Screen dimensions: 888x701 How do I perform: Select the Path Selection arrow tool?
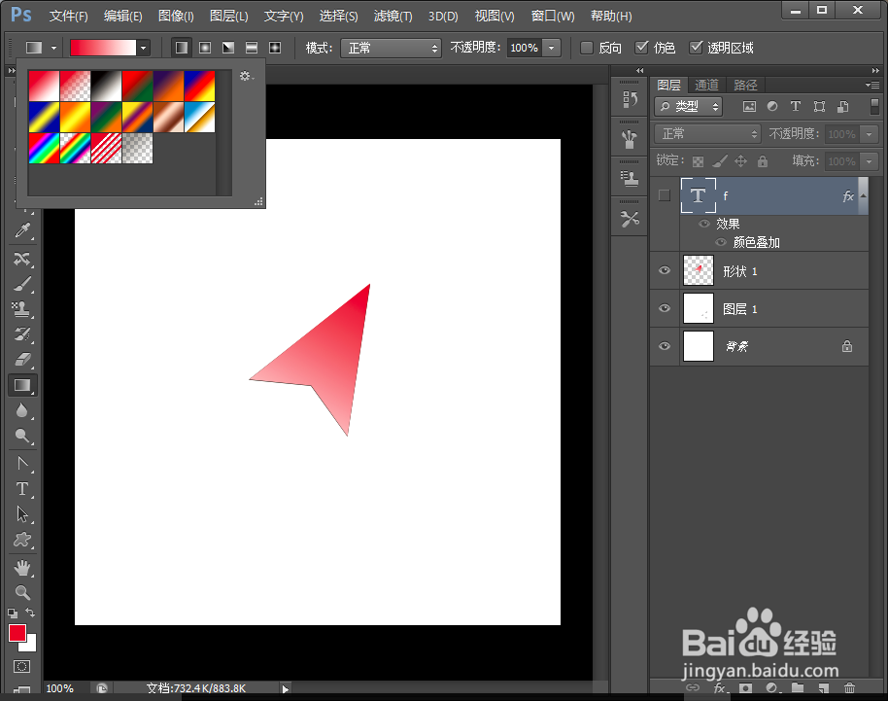point(22,514)
